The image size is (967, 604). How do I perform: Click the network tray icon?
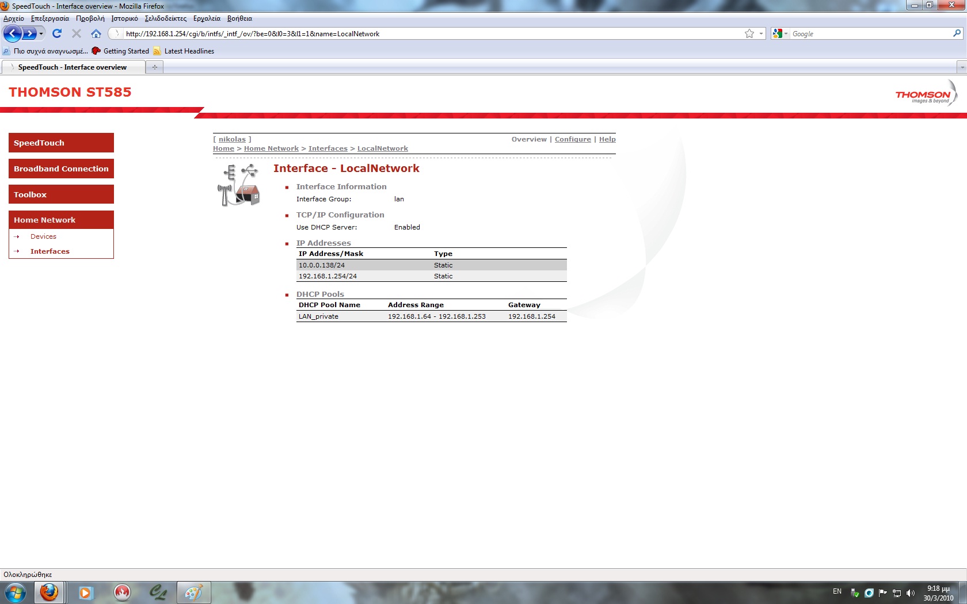tap(897, 593)
